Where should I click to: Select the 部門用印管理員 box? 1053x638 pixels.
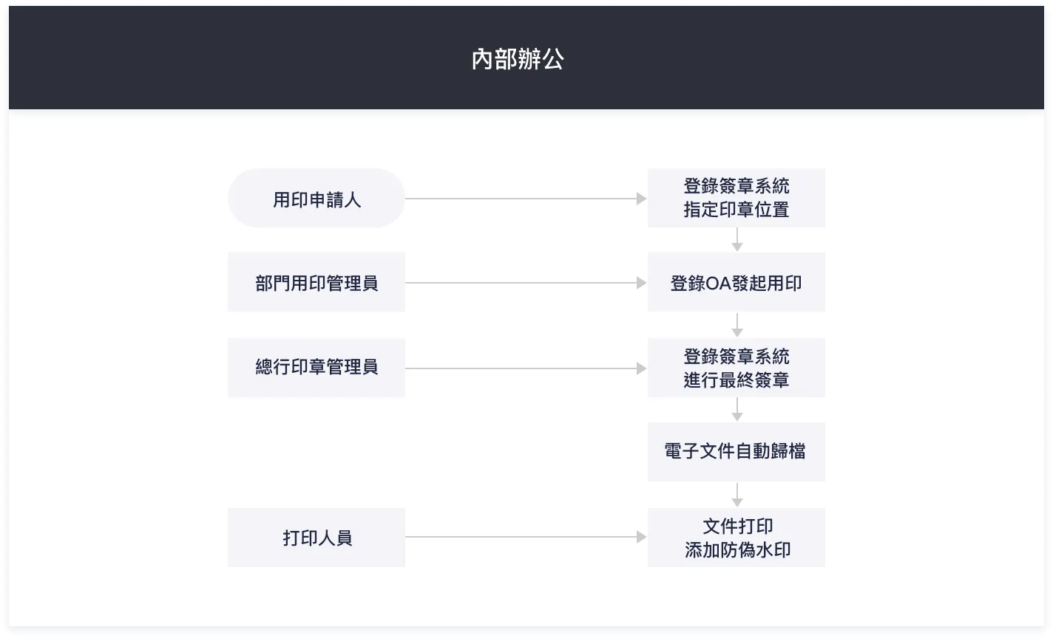[x=316, y=283]
